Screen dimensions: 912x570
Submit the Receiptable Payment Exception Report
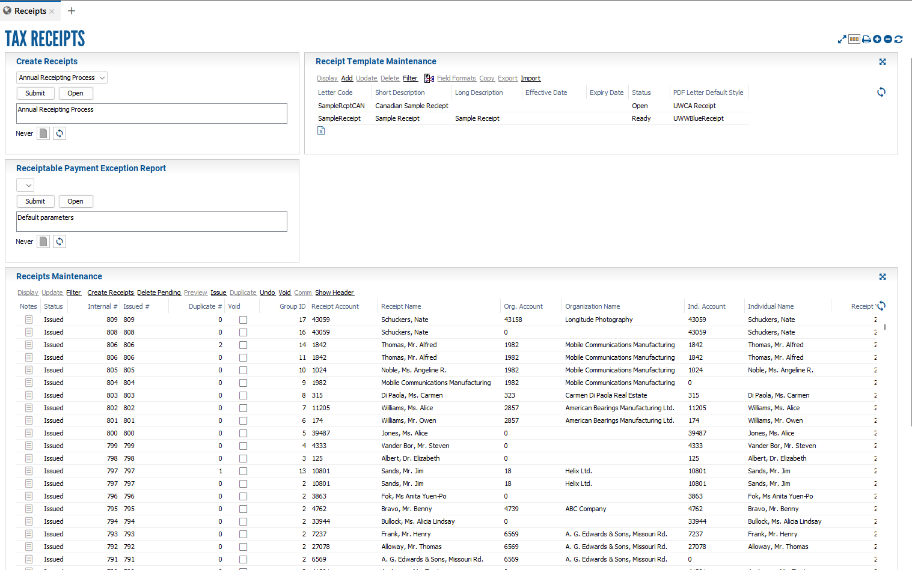pyautogui.click(x=35, y=201)
